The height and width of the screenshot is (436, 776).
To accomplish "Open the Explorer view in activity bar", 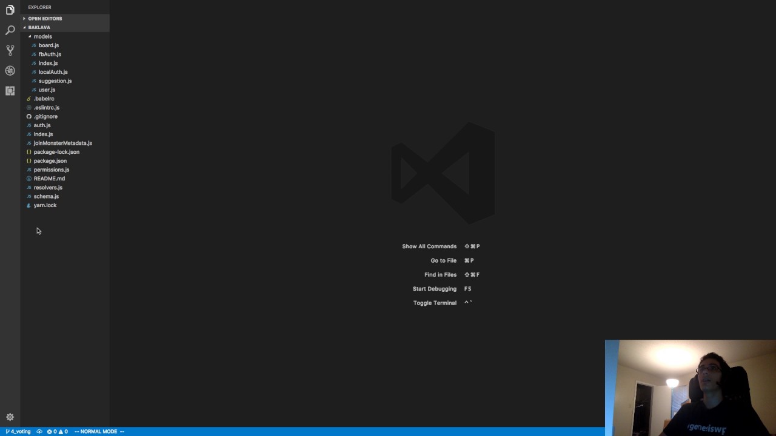I will click(10, 10).
